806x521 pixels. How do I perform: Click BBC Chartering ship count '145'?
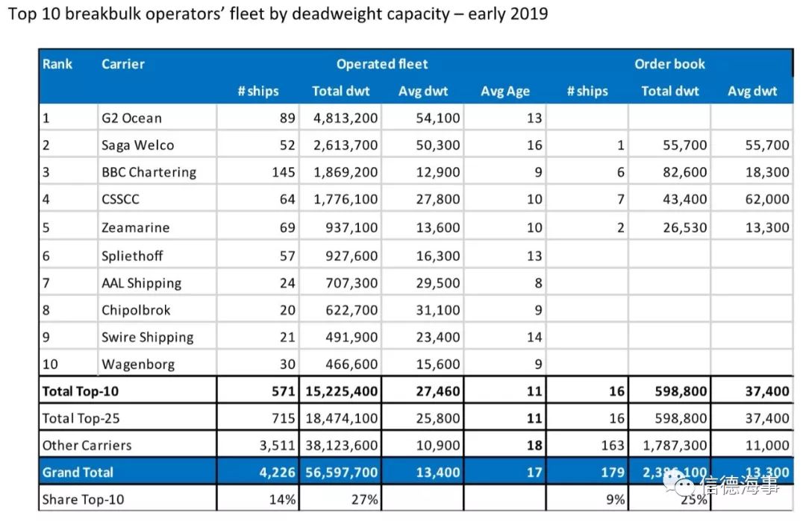[x=284, y=172]
